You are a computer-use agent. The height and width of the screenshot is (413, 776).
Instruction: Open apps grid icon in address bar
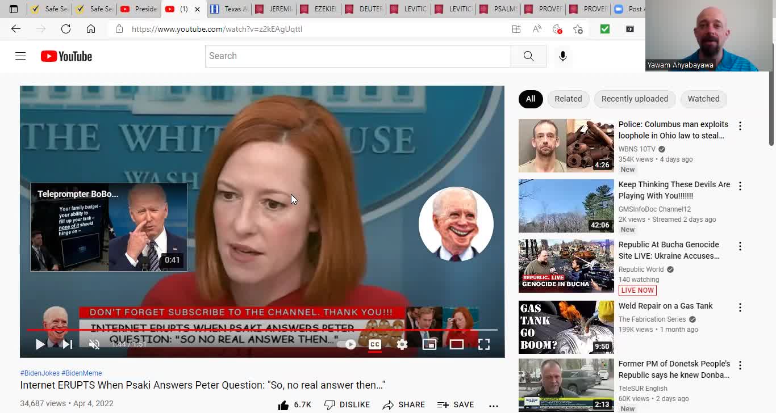(x=516, y=29)
